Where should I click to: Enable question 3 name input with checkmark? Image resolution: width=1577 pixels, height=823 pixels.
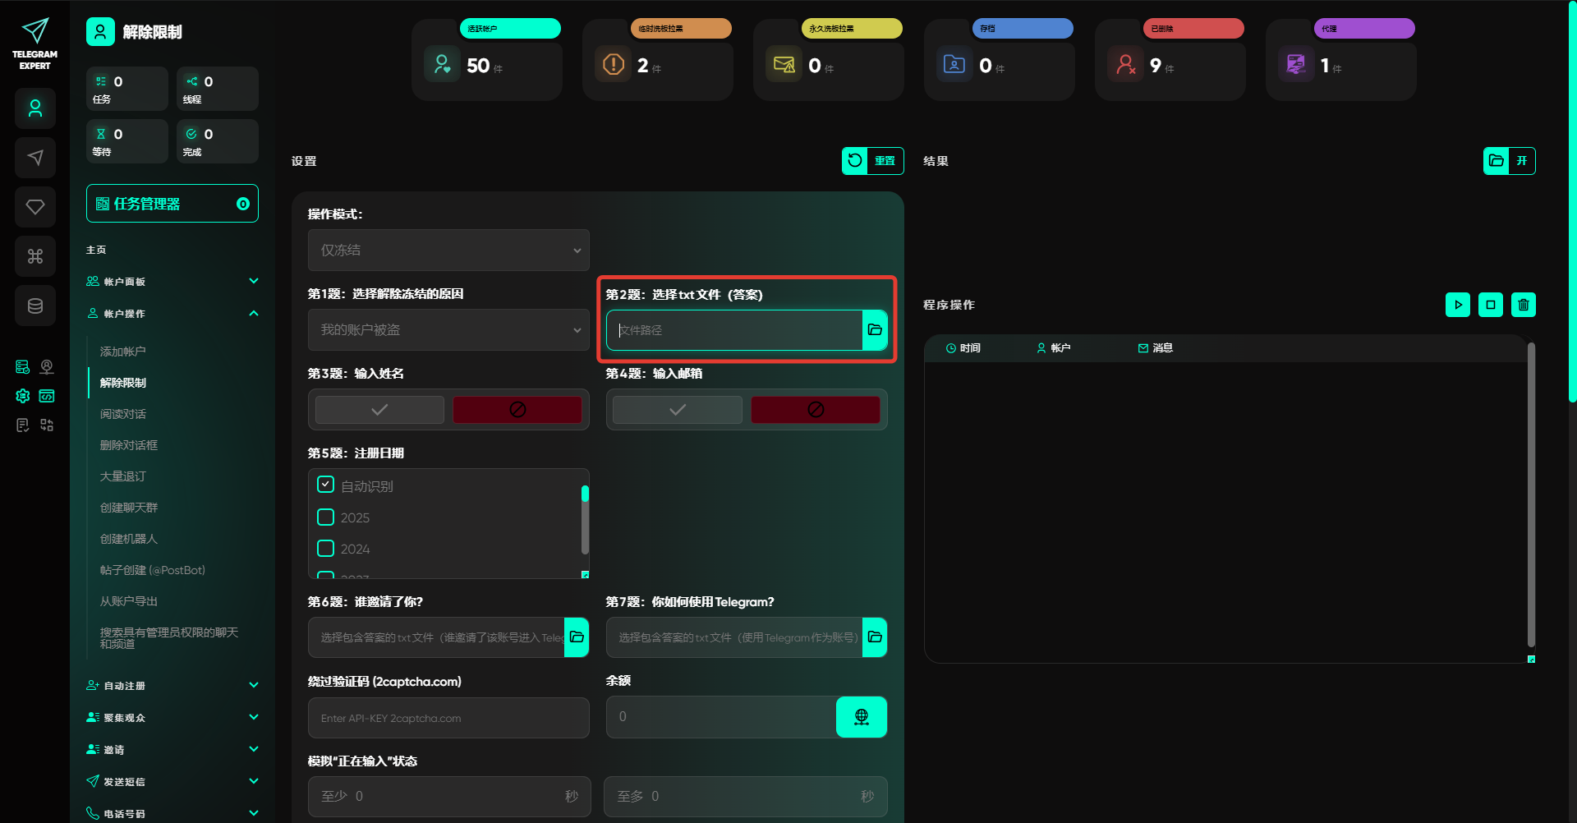point(379,410)
